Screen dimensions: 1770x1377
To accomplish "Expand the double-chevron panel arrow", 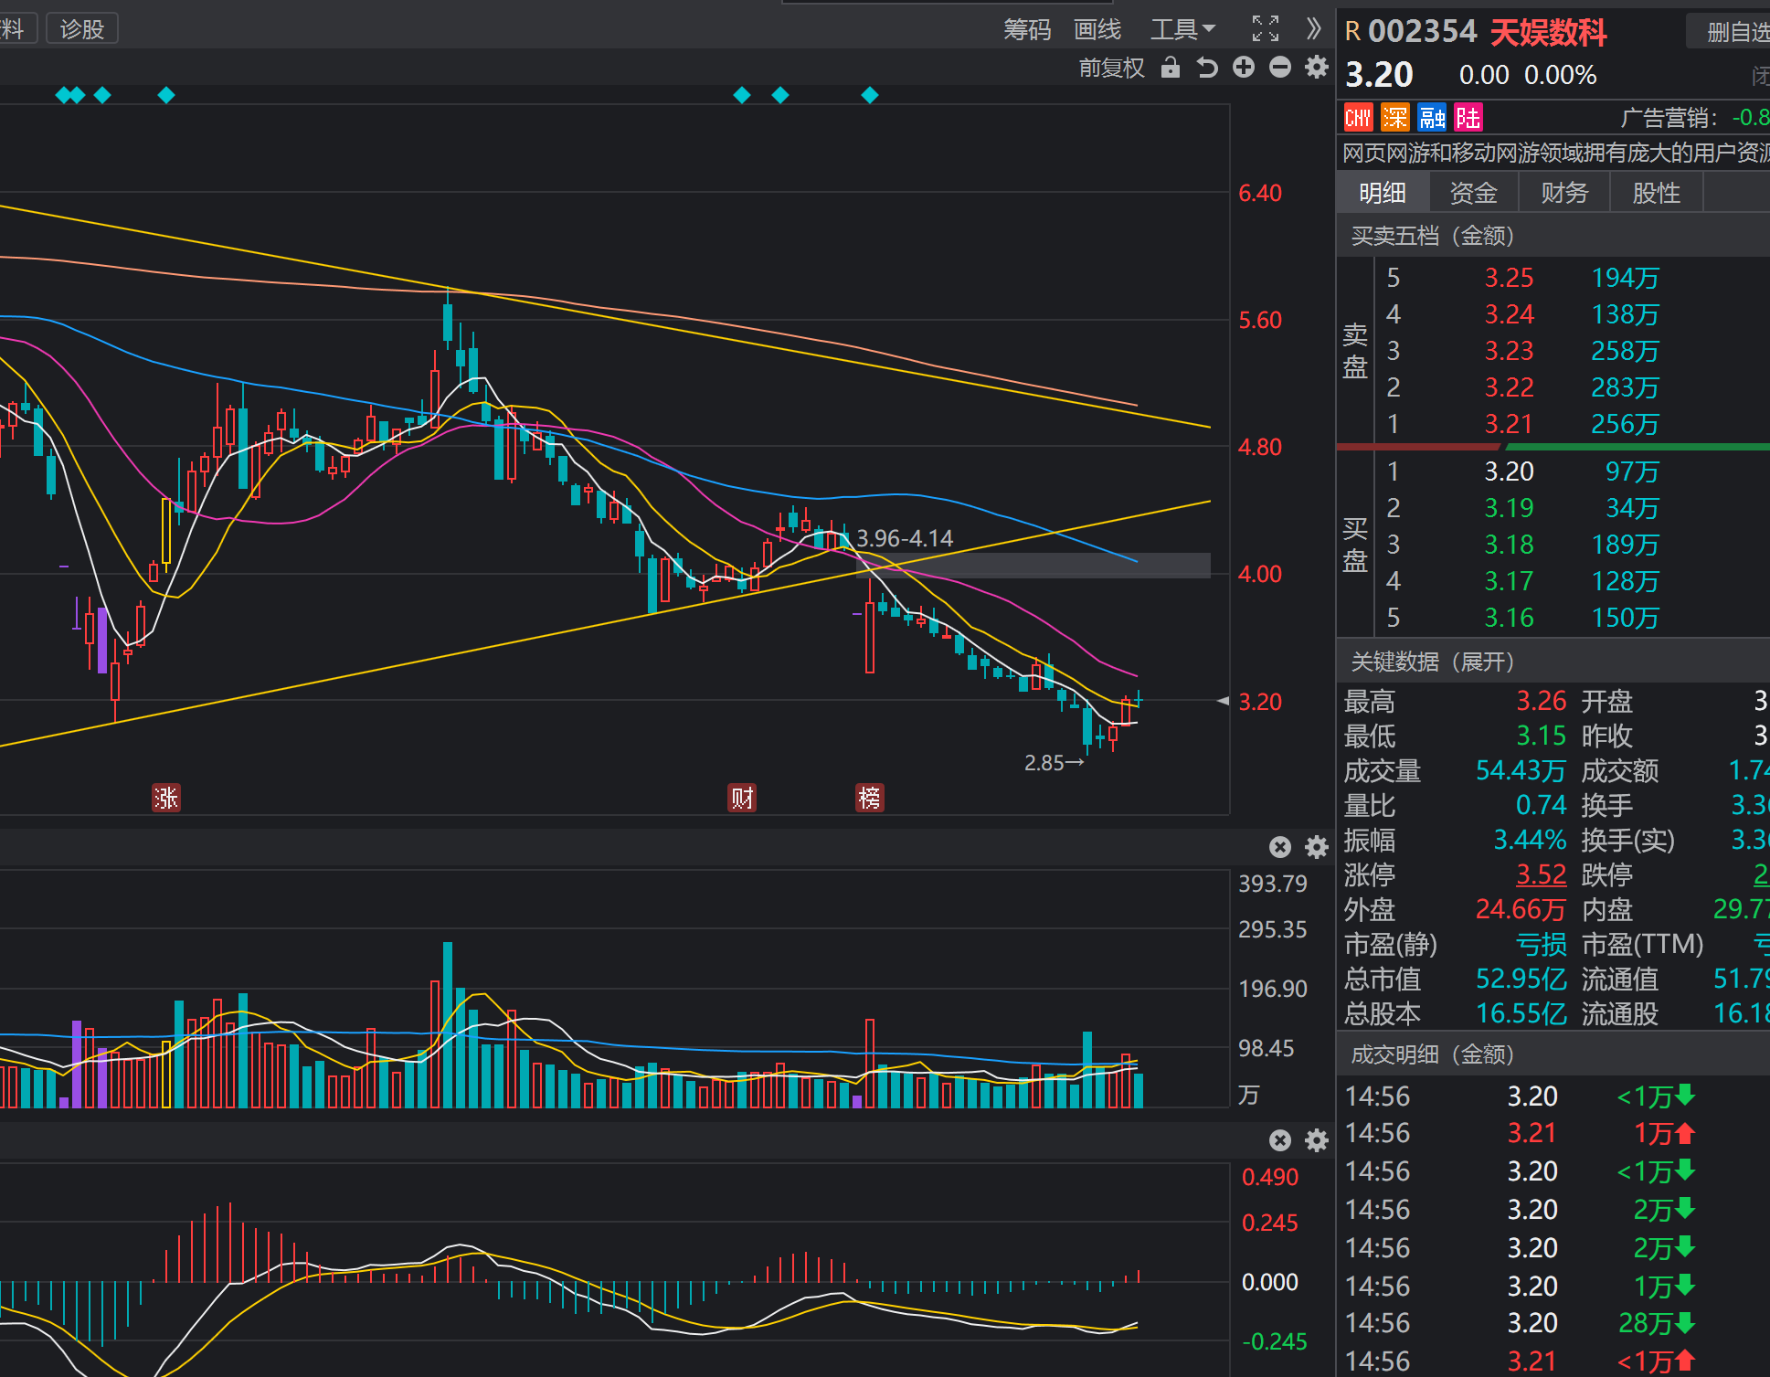I will pos(1314,29).
